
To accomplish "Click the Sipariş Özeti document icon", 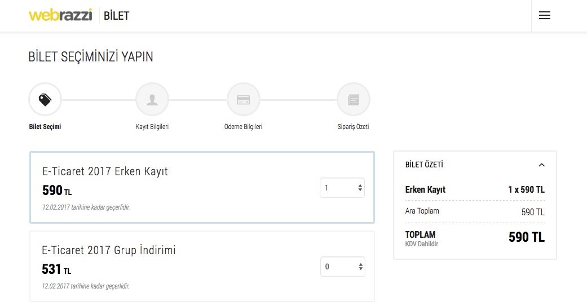I will click(x=354, y=100).
